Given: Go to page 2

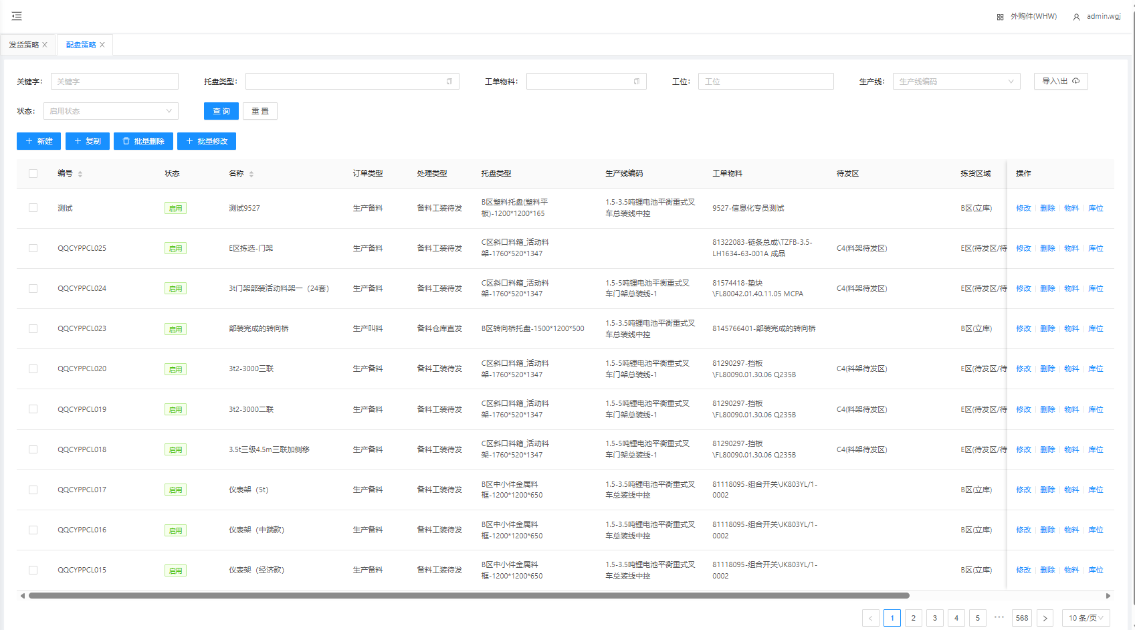Looking at the screenshot, I should click(x=914, y=618).
